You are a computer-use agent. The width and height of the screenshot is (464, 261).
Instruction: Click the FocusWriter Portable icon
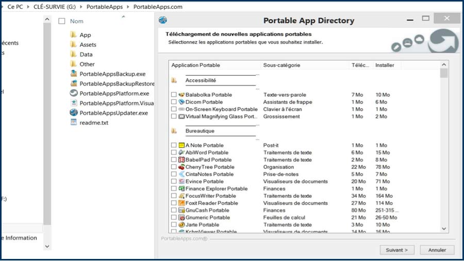point(181,196)
